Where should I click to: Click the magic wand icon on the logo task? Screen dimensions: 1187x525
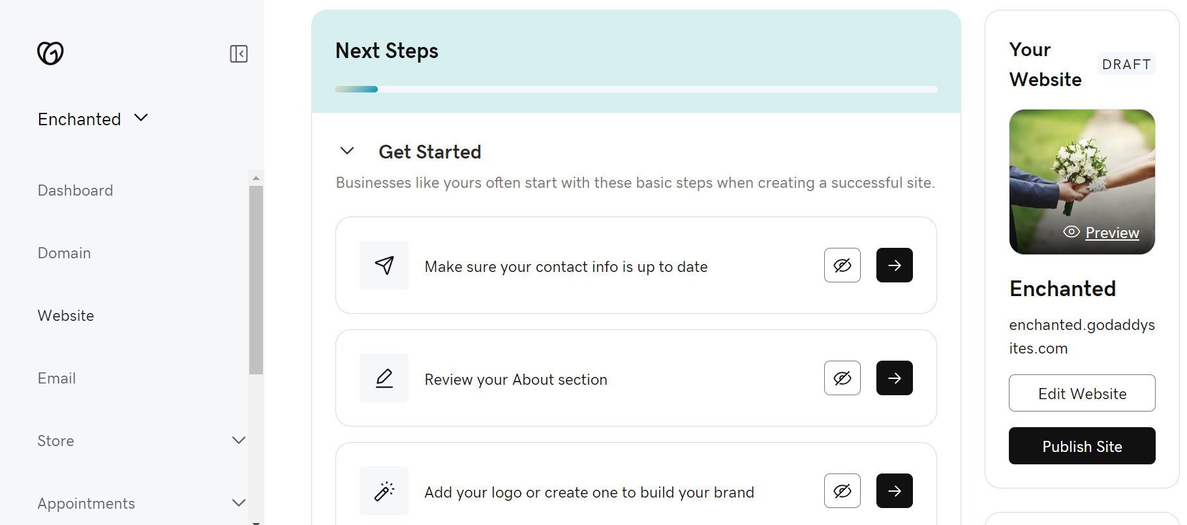[384, 490]
